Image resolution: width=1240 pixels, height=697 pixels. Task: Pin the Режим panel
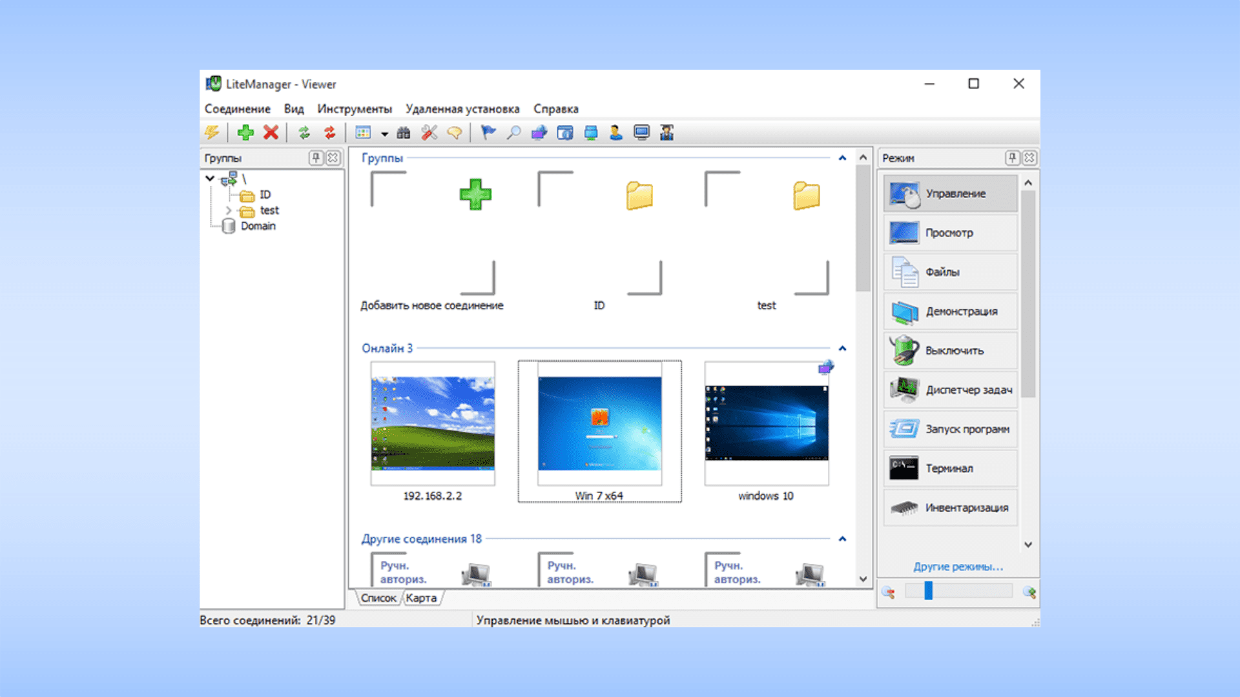[x=1012, y=158]
